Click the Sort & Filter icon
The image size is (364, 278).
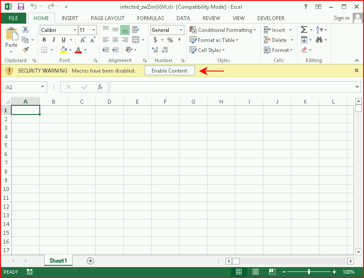pyautogui.click(x=319, y=30)
